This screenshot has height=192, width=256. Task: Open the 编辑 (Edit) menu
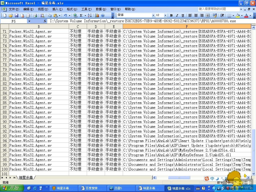28,9
